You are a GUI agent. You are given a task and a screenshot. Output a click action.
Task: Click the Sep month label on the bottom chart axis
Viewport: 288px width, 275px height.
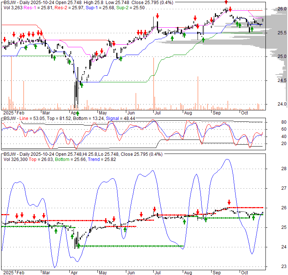(217, 272)
